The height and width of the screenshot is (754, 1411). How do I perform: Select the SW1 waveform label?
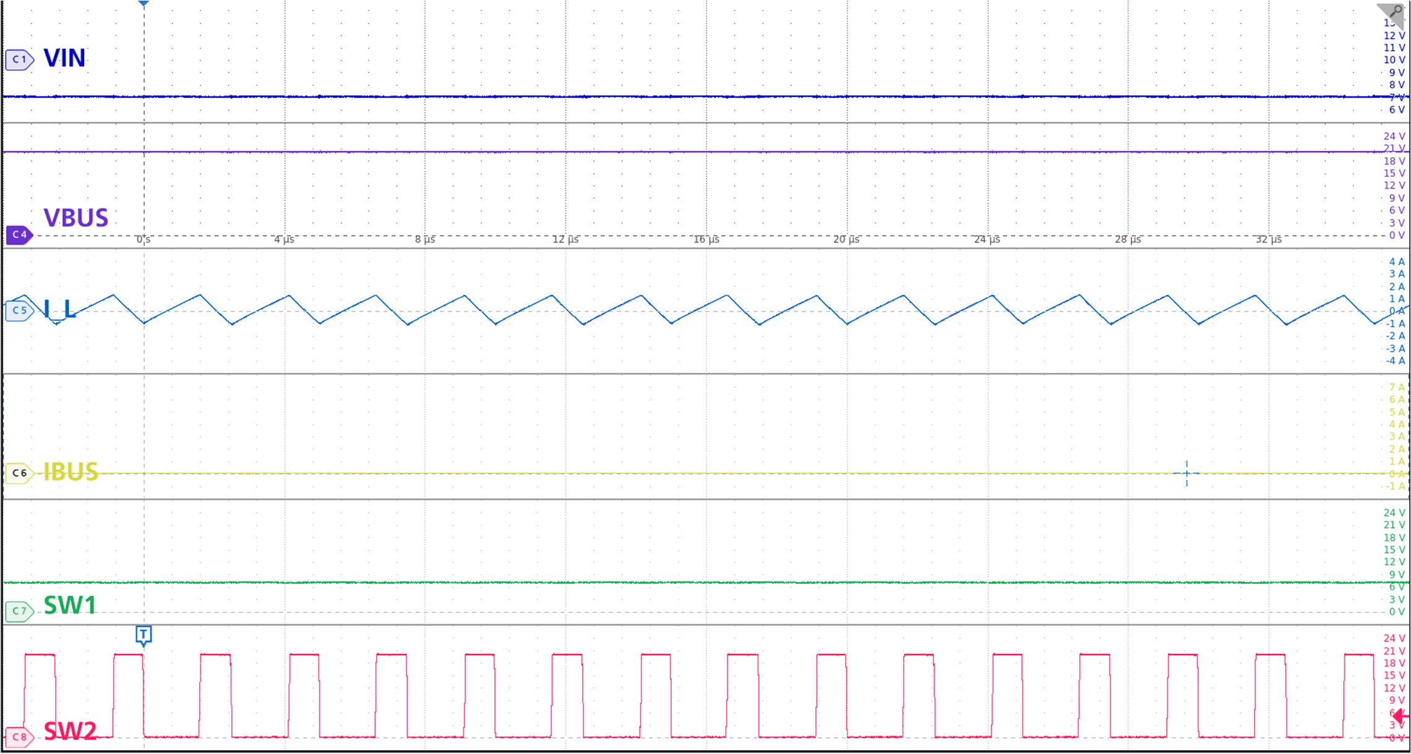pos(70,605)
